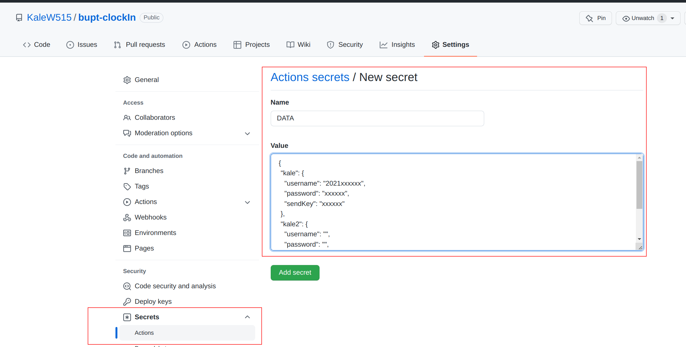Open Pages settings
686x347 pixels.
(x=187, y=248)
